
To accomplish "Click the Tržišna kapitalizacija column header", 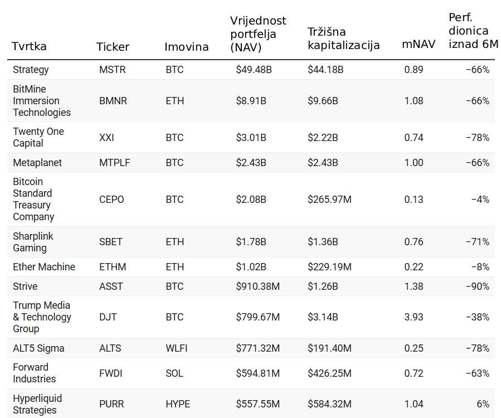I will pos(343,38).
